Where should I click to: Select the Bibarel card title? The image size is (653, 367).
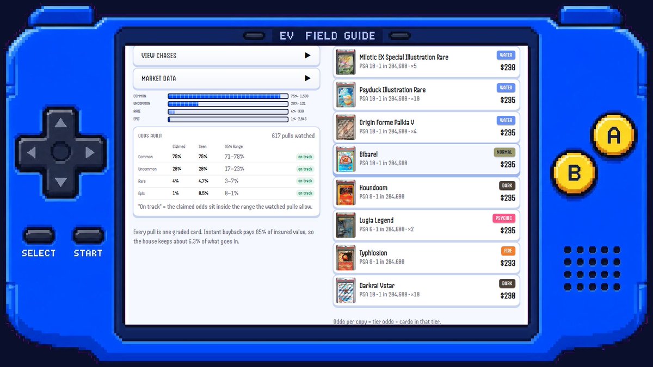(368, 154)
